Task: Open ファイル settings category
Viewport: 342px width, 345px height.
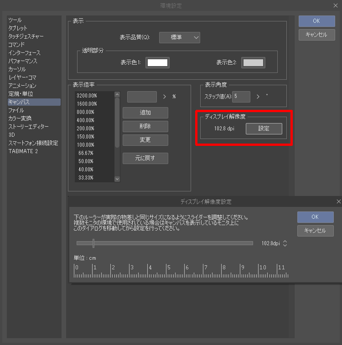Action: tap(16, 110)
